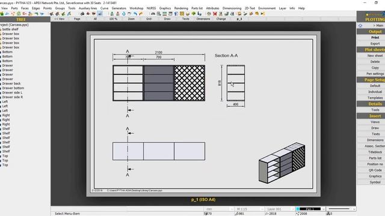This screenshot has height=216, width=385.
Task: Select 'Drawer side R' in the tree
Action: point(13,97)
